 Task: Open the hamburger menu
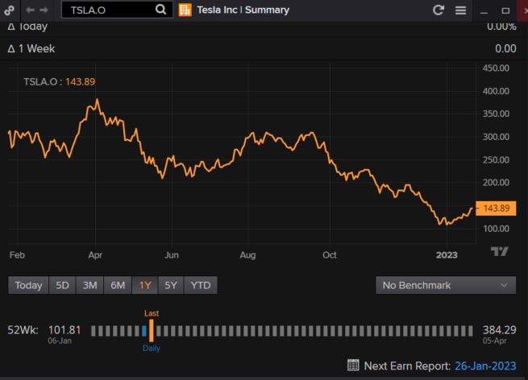pos(460,10)
